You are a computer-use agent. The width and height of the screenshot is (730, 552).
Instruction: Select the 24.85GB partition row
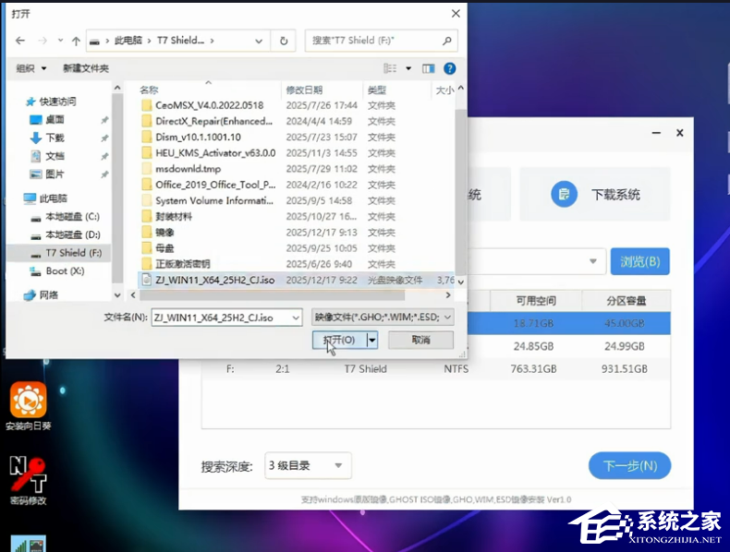568,346
